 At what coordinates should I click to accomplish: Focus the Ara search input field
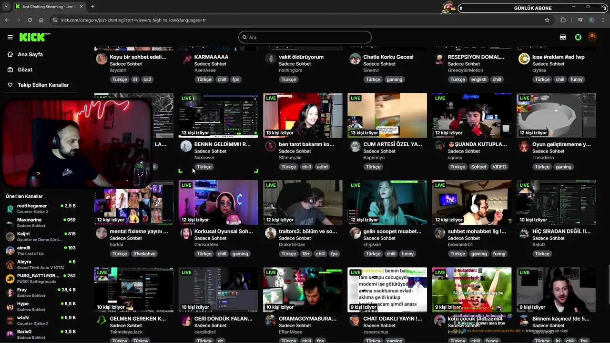tap(305, 37)
